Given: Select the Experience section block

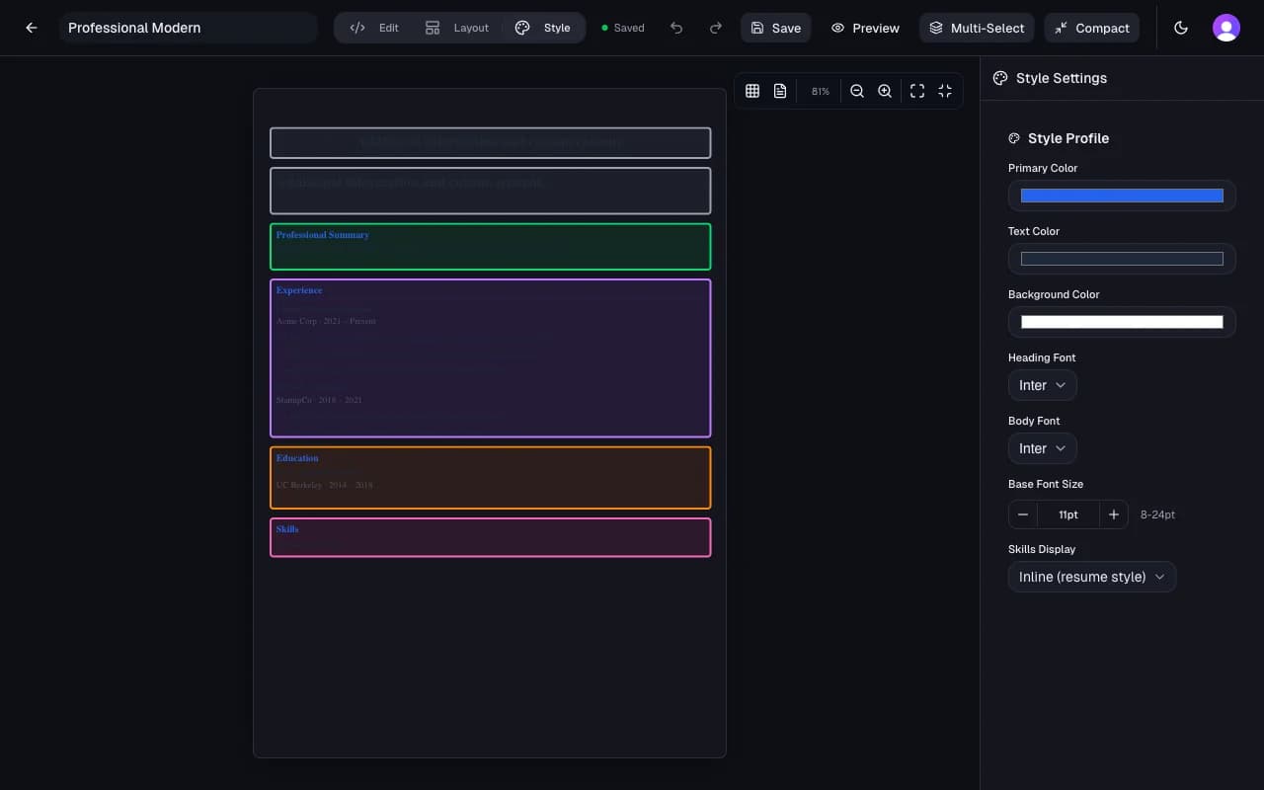Looking at the screenshot, I should 490,357.
